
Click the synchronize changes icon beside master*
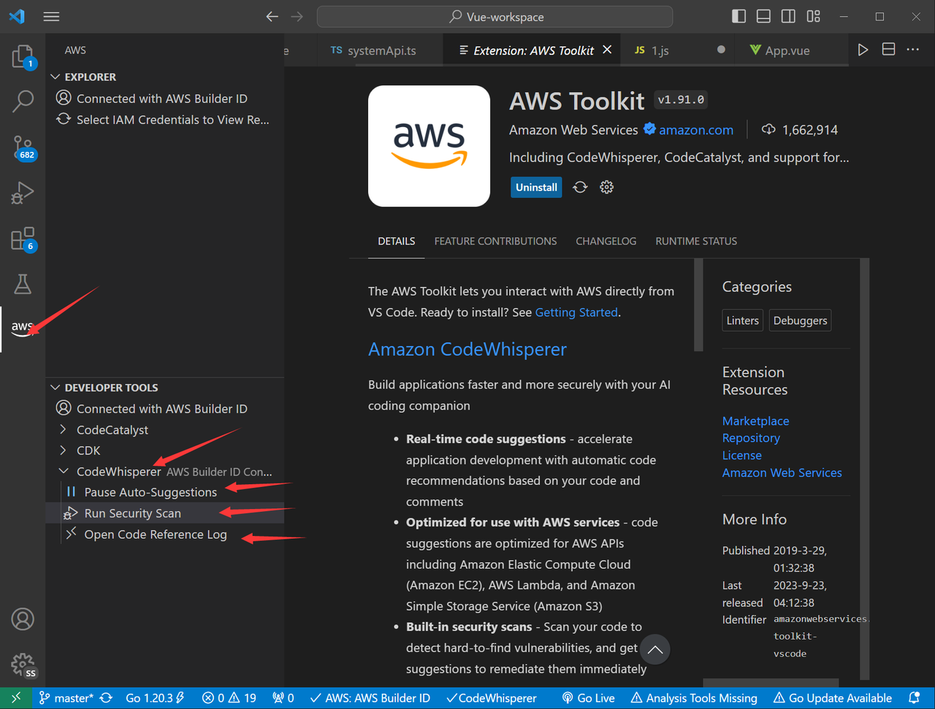pyautogui.click(x=107, y=698)
